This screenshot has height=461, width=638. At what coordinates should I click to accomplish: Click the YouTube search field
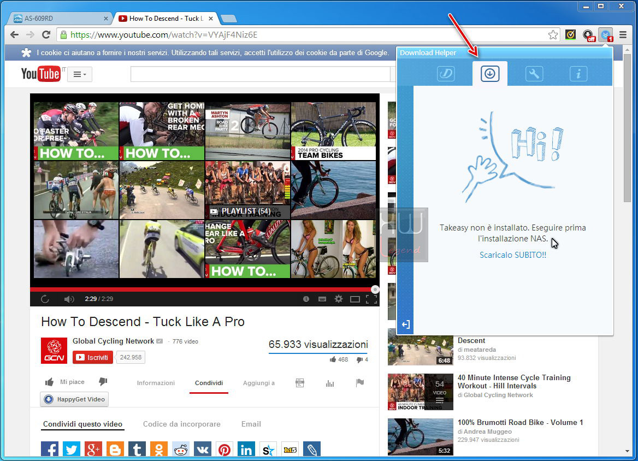pyautogui.click(x=261, y=74)
